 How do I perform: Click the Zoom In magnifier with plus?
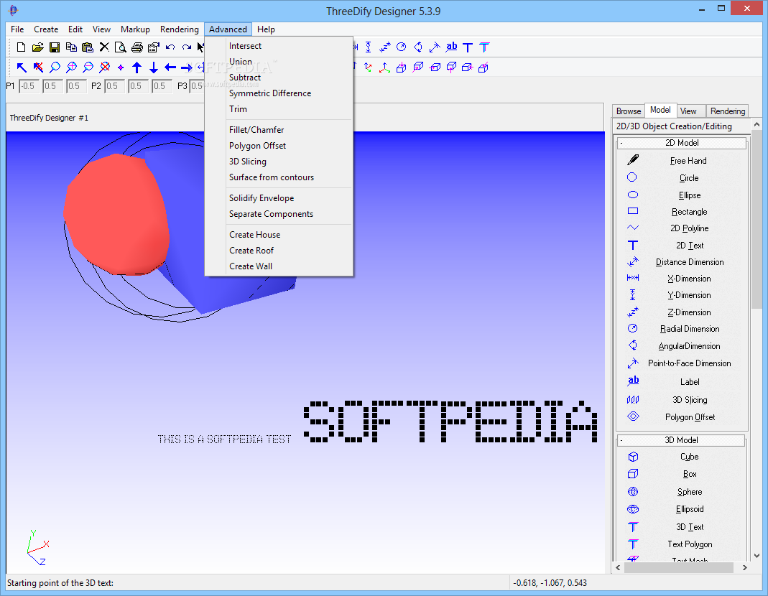[72, 67]
